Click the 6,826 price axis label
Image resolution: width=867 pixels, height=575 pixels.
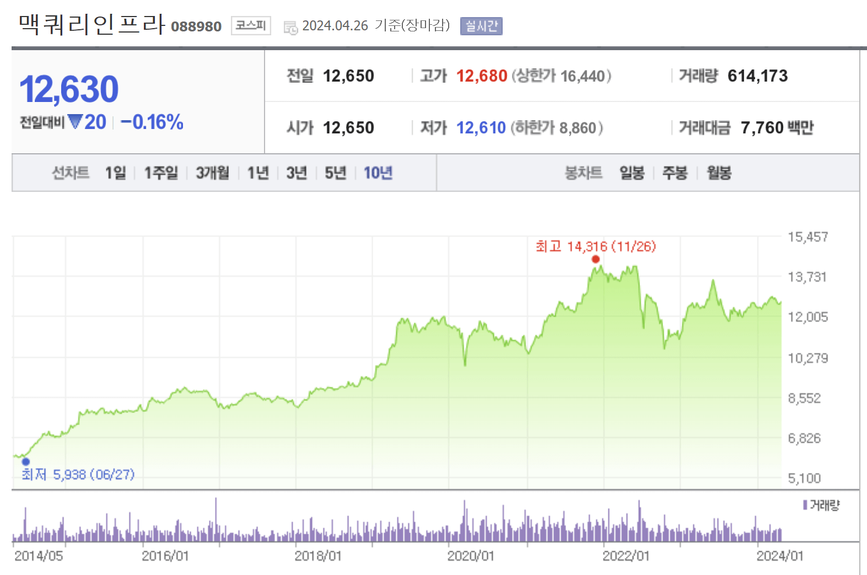tap(805, 438)
